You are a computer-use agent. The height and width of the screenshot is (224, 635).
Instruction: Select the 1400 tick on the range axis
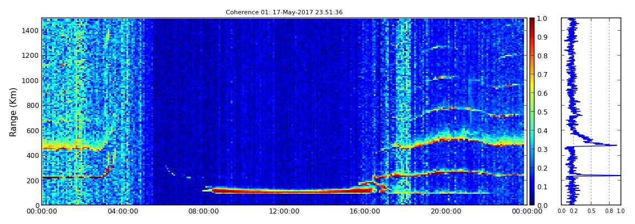[31, 30]
